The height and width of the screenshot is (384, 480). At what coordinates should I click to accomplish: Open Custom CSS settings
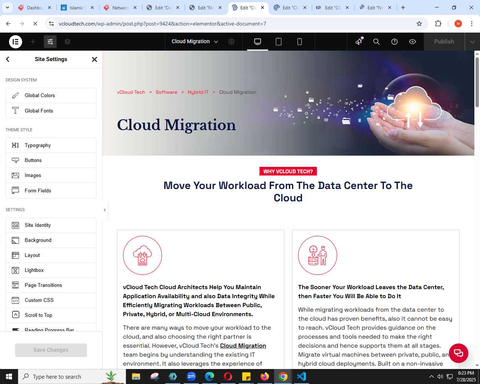(51, 300)
